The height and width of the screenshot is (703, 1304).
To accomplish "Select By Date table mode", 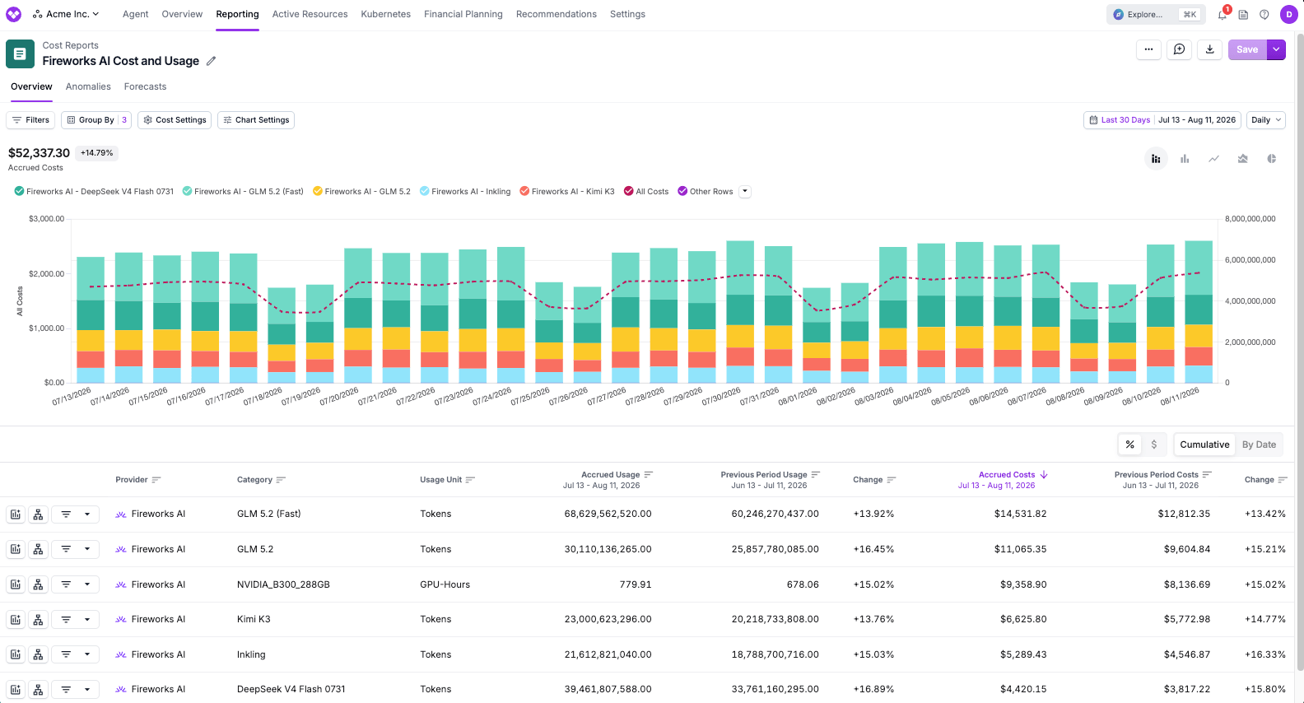I will pos(1259,445).
